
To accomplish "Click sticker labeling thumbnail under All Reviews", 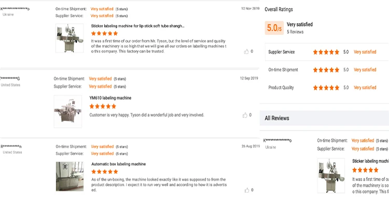I will (x=331, y=175).
